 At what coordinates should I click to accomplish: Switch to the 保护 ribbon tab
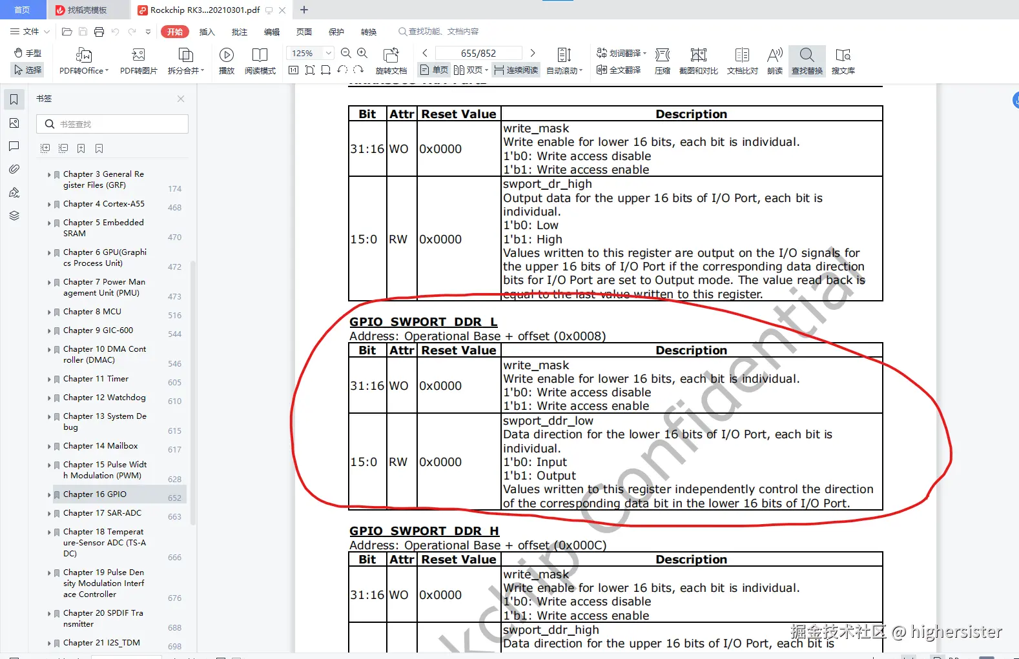tap(336, 32)
